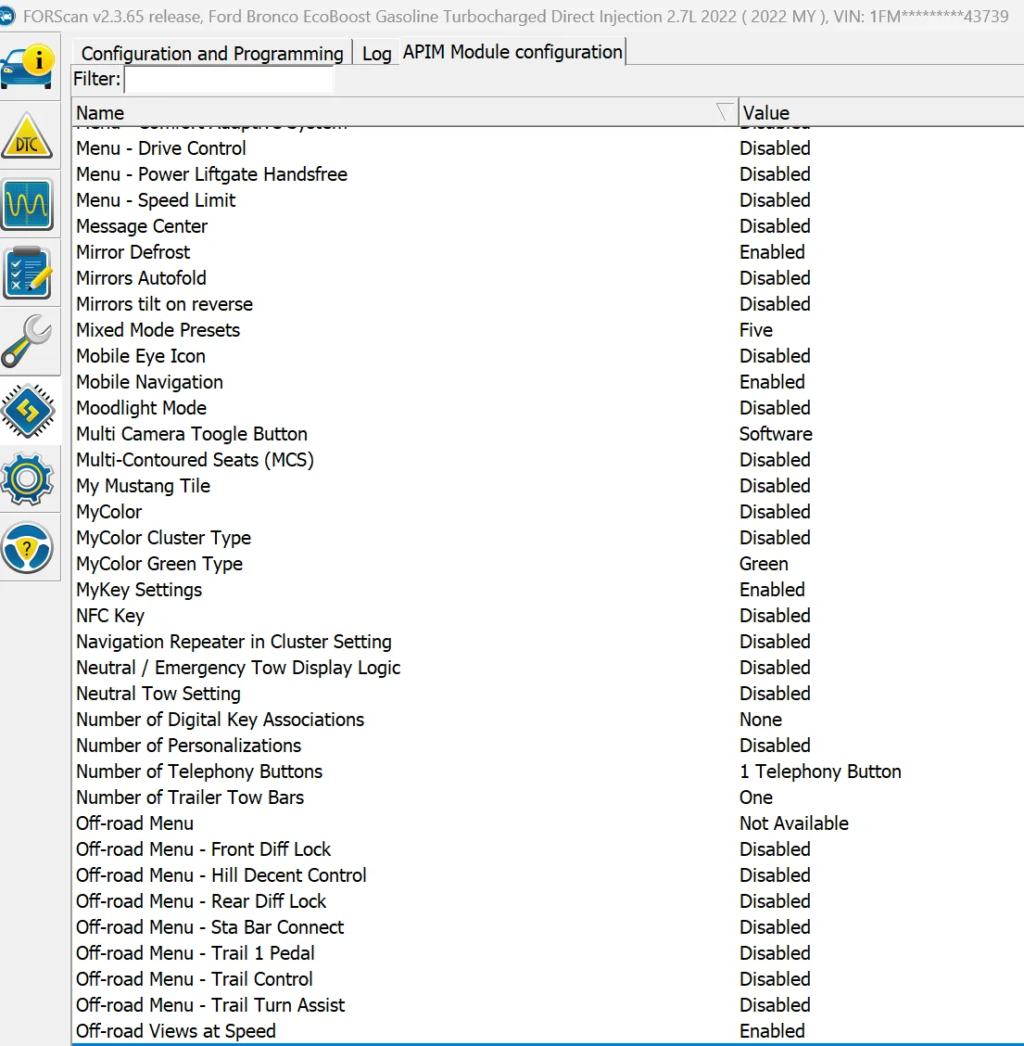Sort by the Value column header
Screen dimensions: 1024x1046
coord(880,113)
